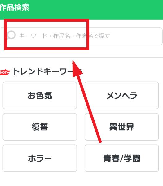Screen dimensions: 163x186
Task: Select the メンヘラ trend keyword
Action: [x=122, y=95]
